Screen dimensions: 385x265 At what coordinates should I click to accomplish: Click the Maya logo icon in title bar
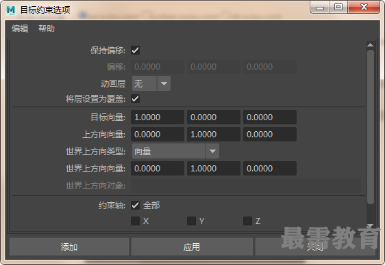tap(10, 10)
